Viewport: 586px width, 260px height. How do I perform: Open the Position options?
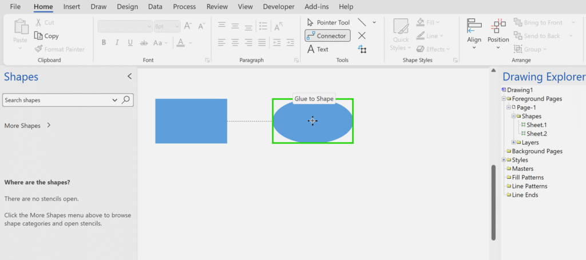coord(498,34)
